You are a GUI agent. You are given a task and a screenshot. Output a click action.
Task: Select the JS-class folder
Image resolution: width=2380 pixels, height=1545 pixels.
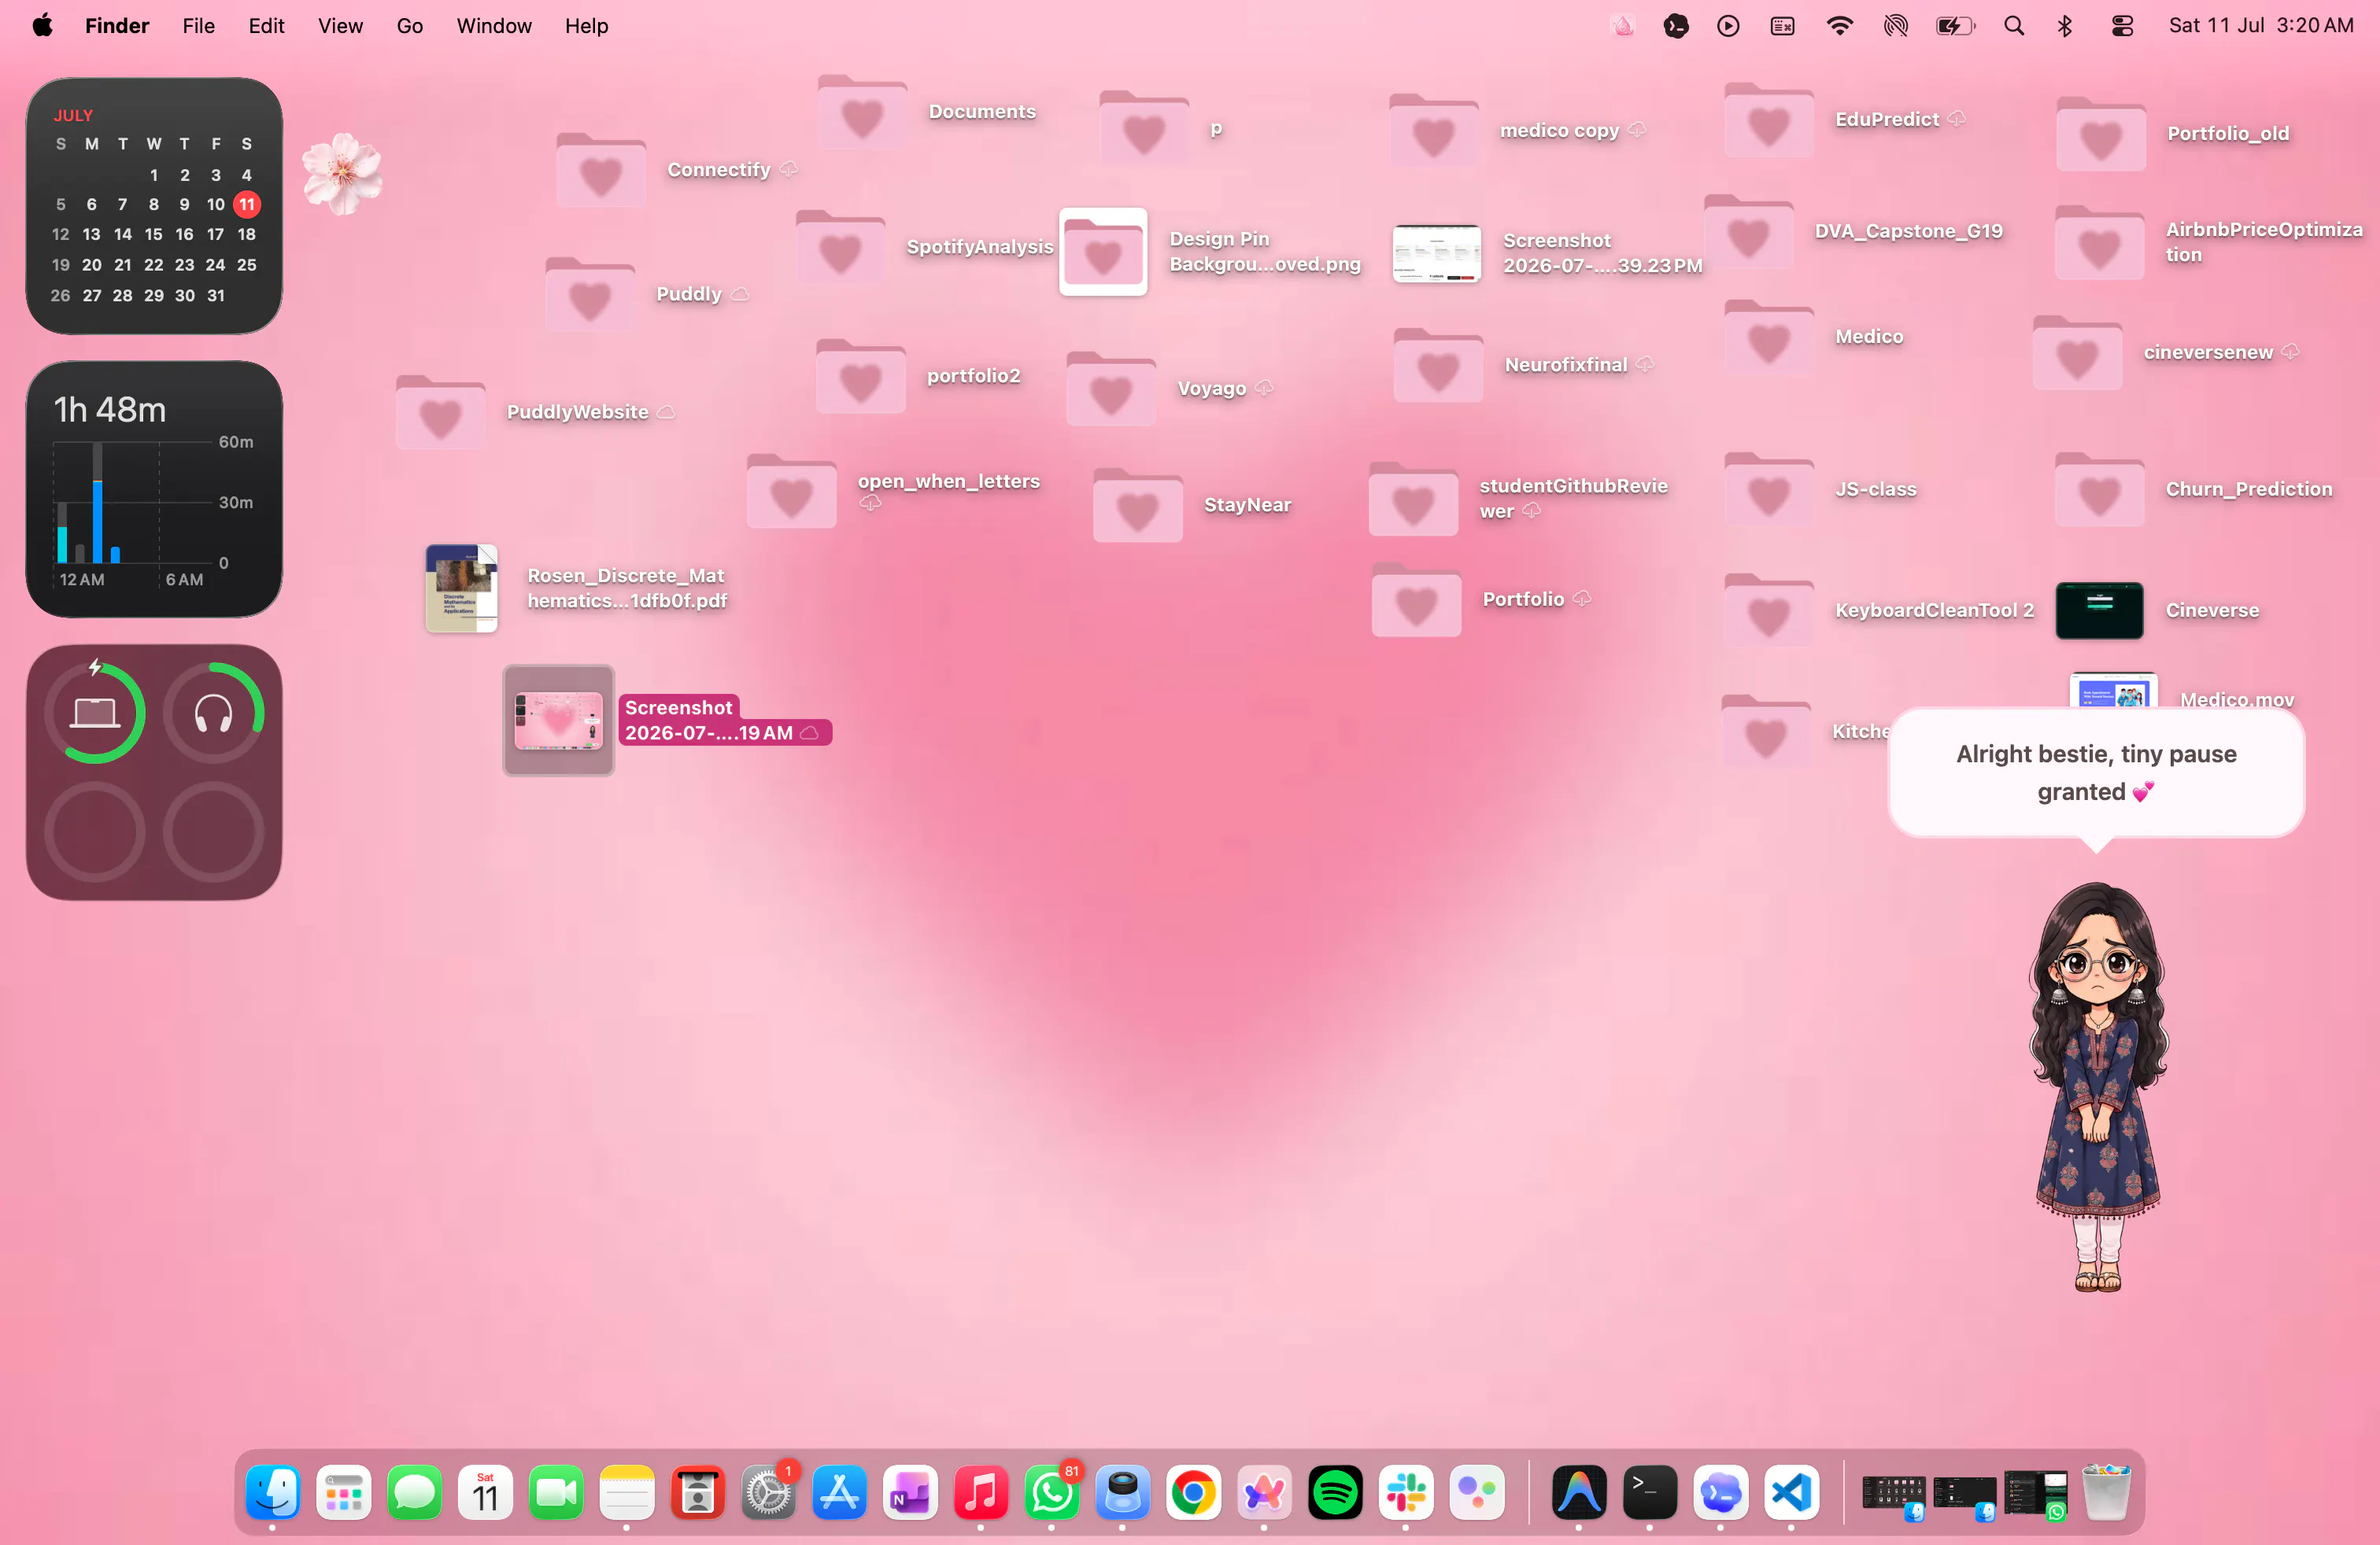click(1769, 489)
